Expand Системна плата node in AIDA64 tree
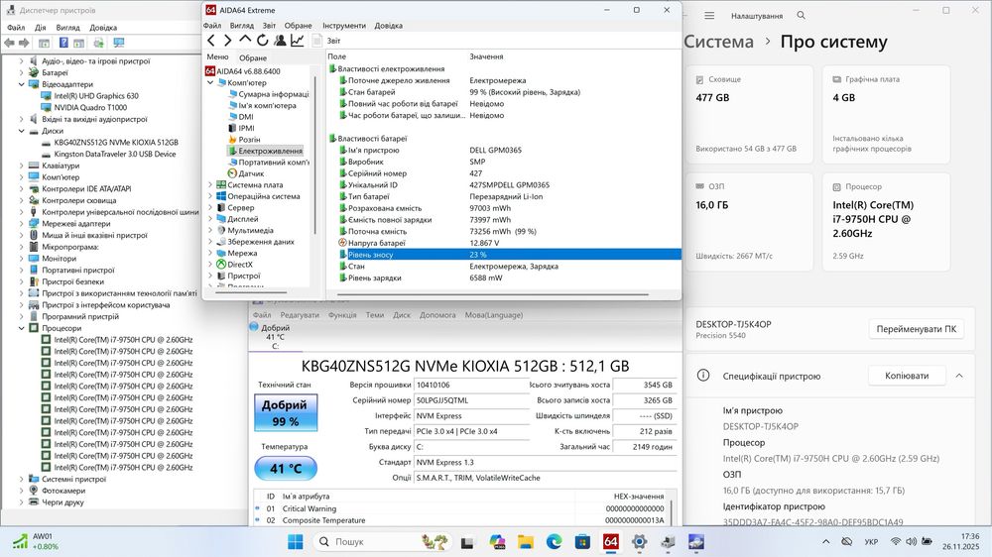992x557 pixels. pos(210,184)
